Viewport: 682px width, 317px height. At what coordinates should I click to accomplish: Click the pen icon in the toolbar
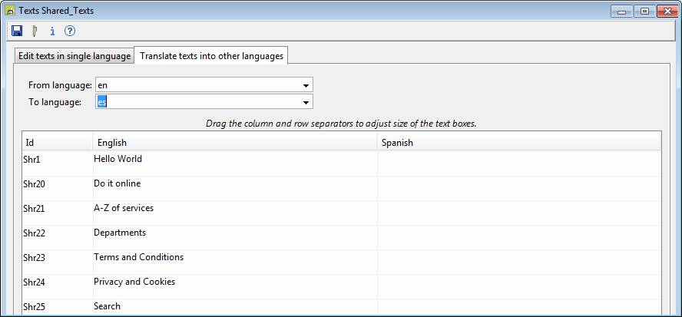coord(35,31)
